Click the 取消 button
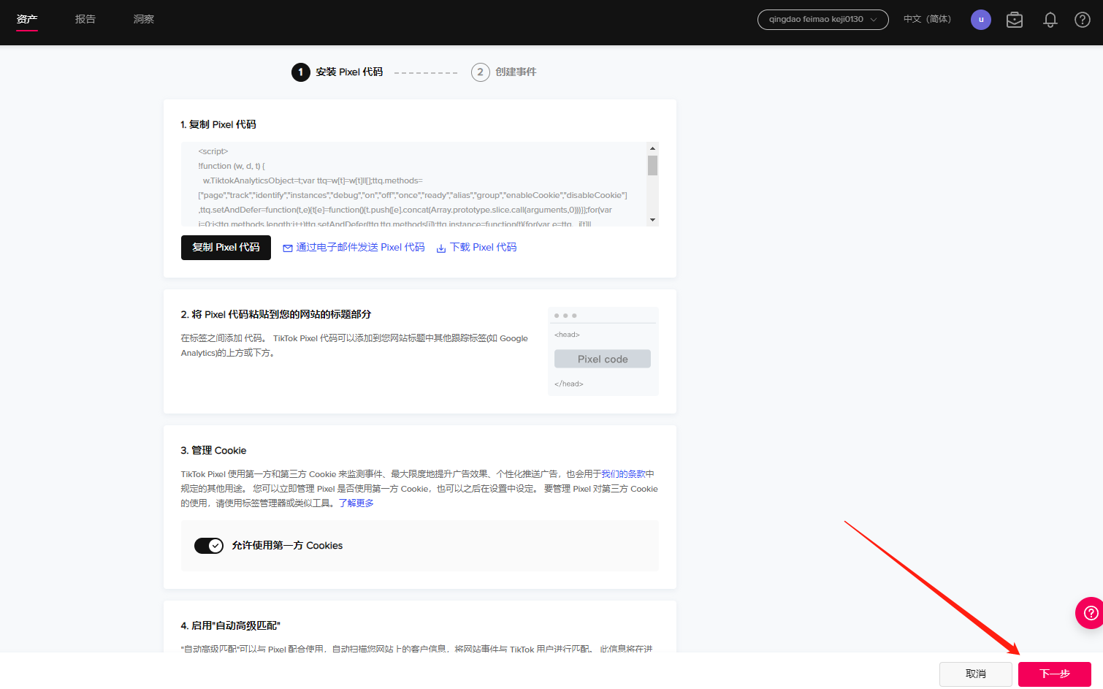 [x=976, y=674]
